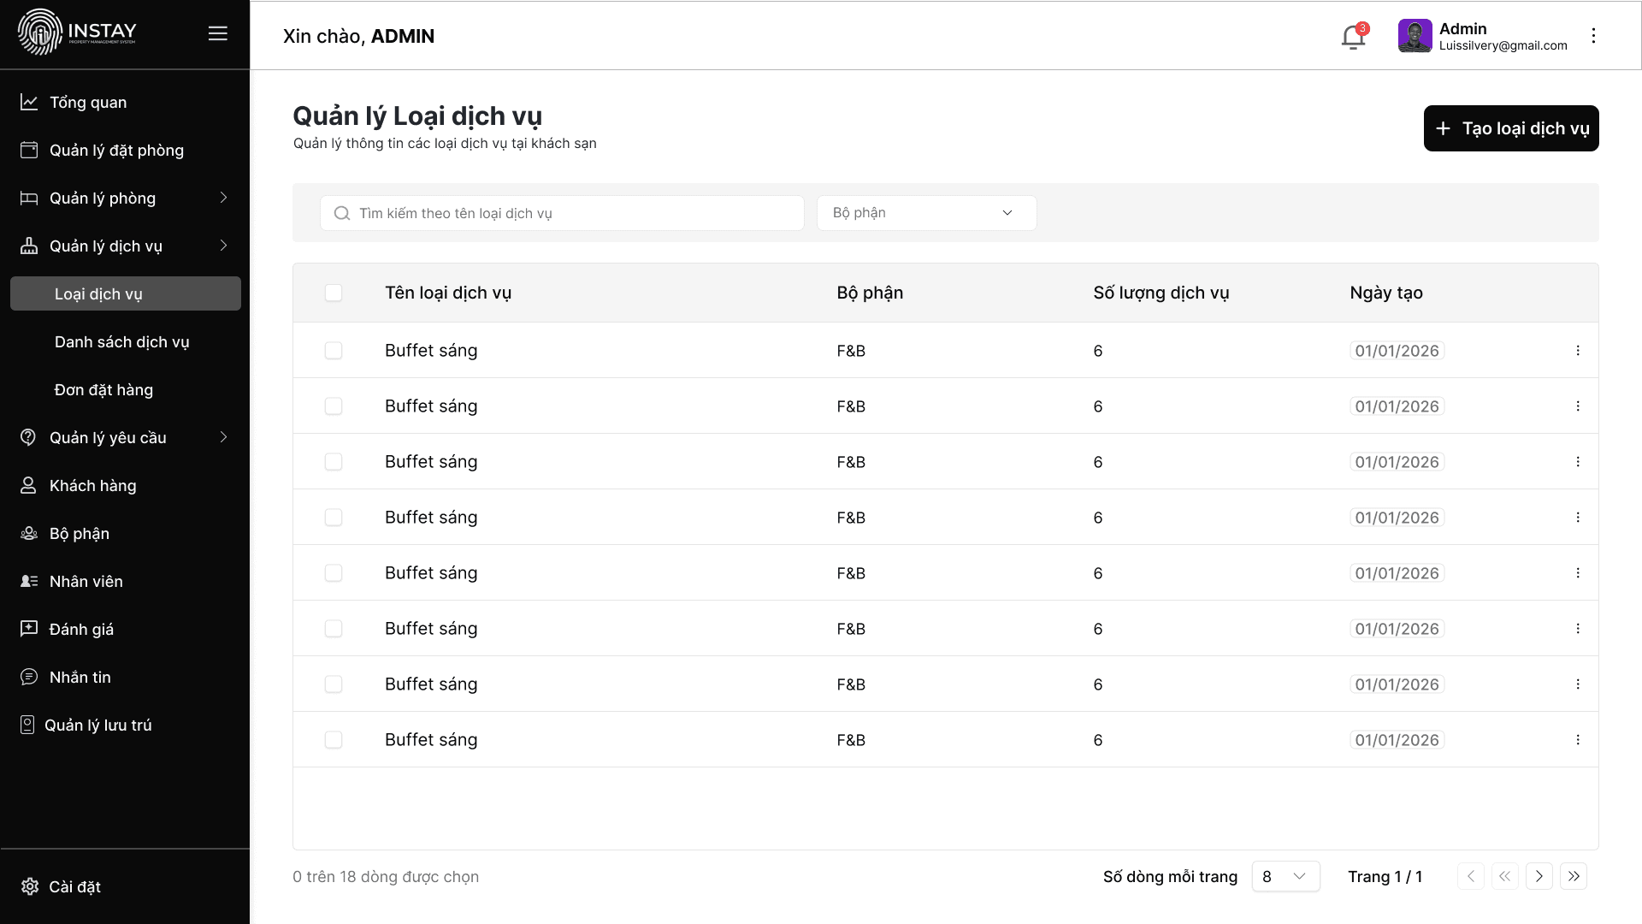Toggle the Quản lý dịch vụ chevron
The image size is (1642, 924).
(x=223, y=246)
